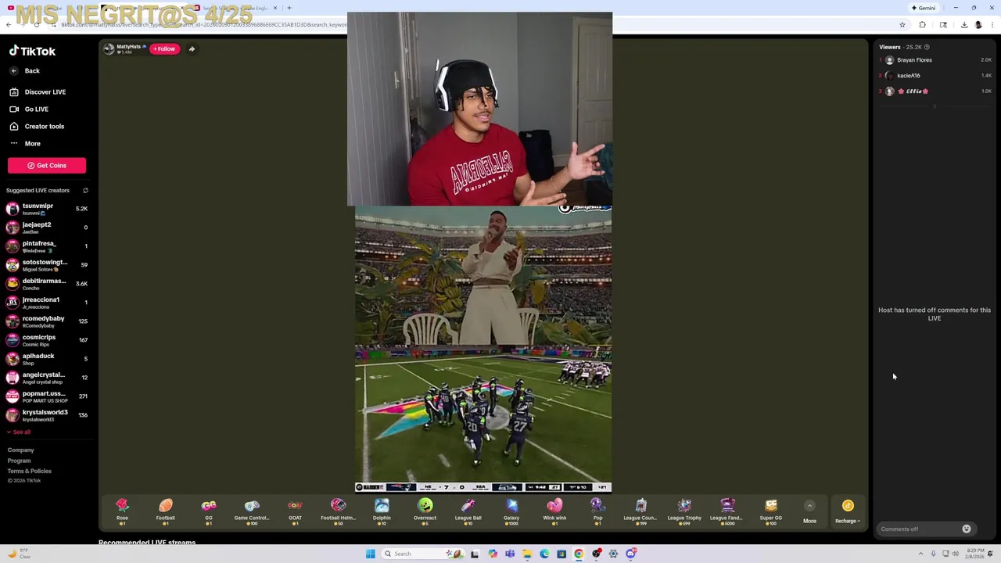The width and height of the screenshot is (1001, 563).
Task: Open a new browser tab
Action: tap(289, 8)
